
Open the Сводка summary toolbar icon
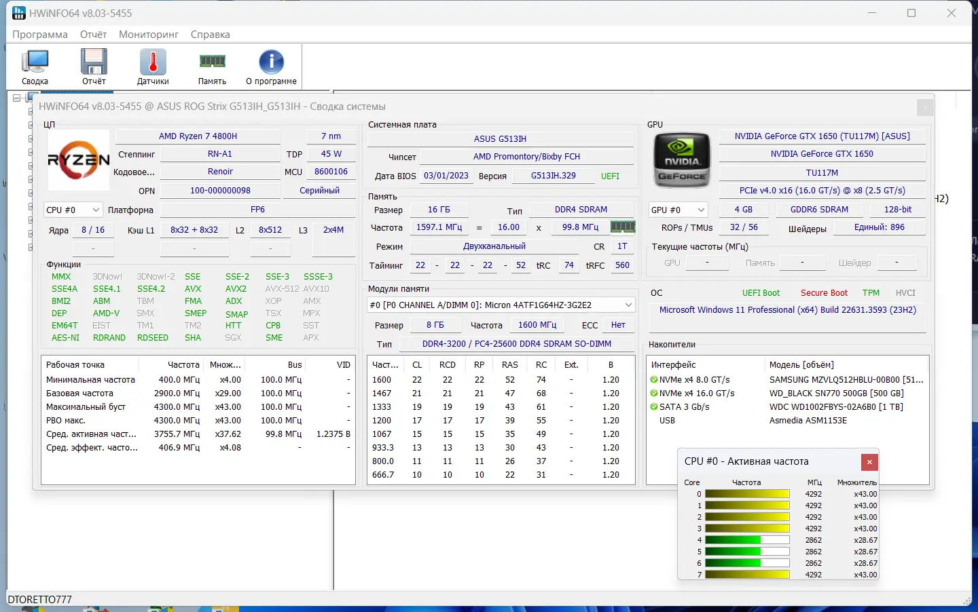pyautogui.click(x=35, y=66)
